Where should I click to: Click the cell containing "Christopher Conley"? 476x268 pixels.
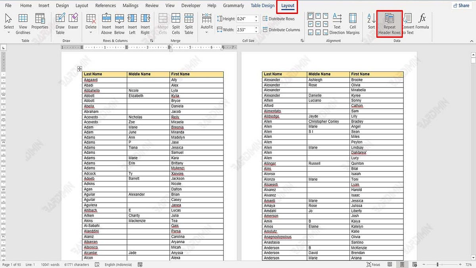click(328, 121)
